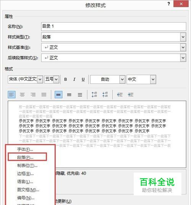Open language script dropdown 中文
Viewport: 191px width, 205px height.
click(x=153, y=79)
